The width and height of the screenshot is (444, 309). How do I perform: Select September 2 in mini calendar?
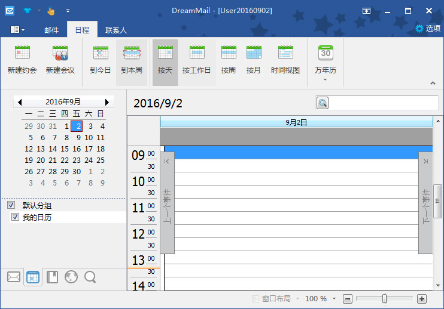pos(77,126)
